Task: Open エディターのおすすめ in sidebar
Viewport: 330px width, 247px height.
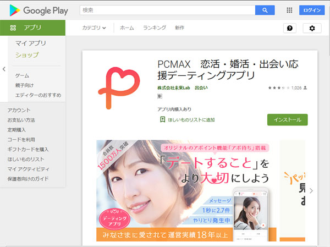Action: (x=38, y=95)
